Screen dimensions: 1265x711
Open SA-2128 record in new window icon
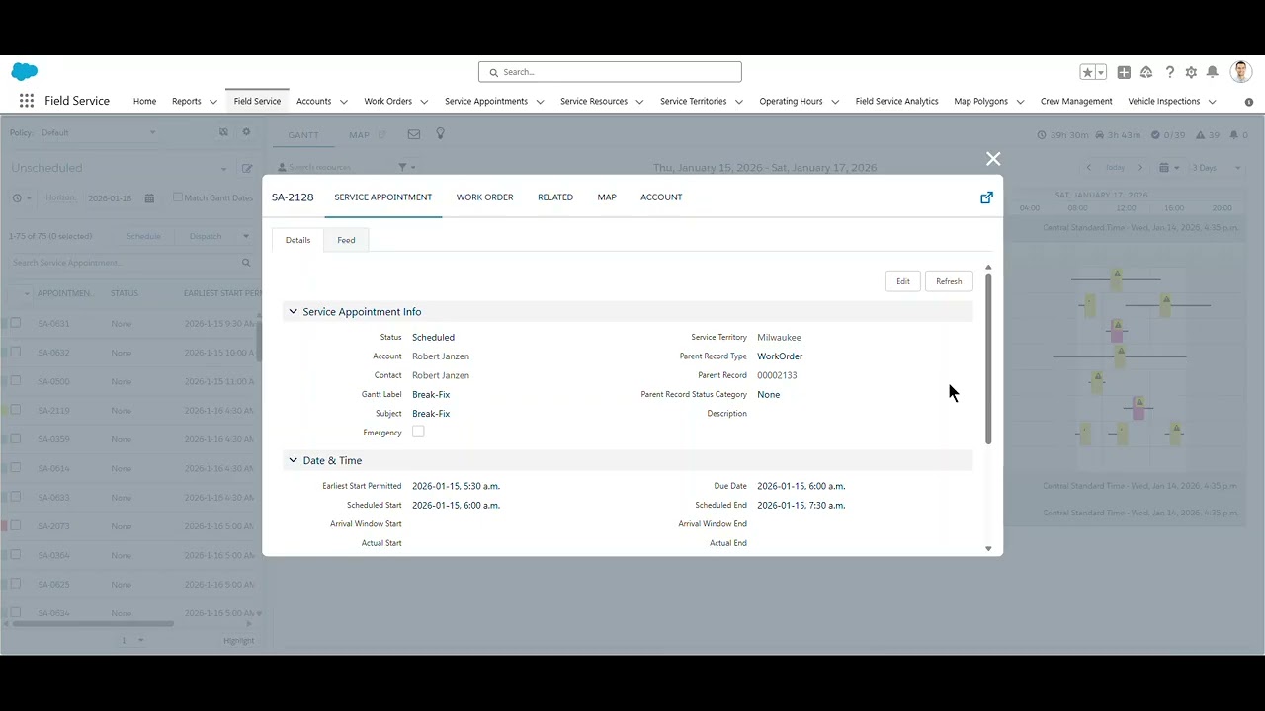coord(986,197)
